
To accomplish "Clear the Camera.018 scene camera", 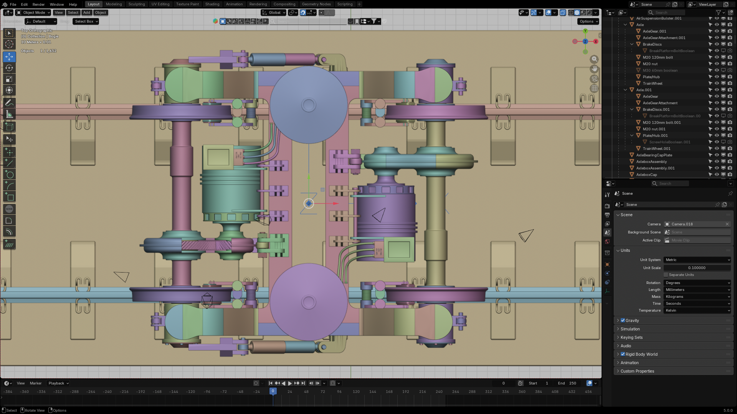I will click(x=727, y=224).
